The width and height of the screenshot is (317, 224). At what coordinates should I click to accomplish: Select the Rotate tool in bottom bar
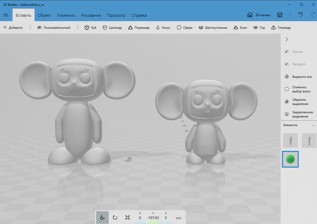coord(115,218)
